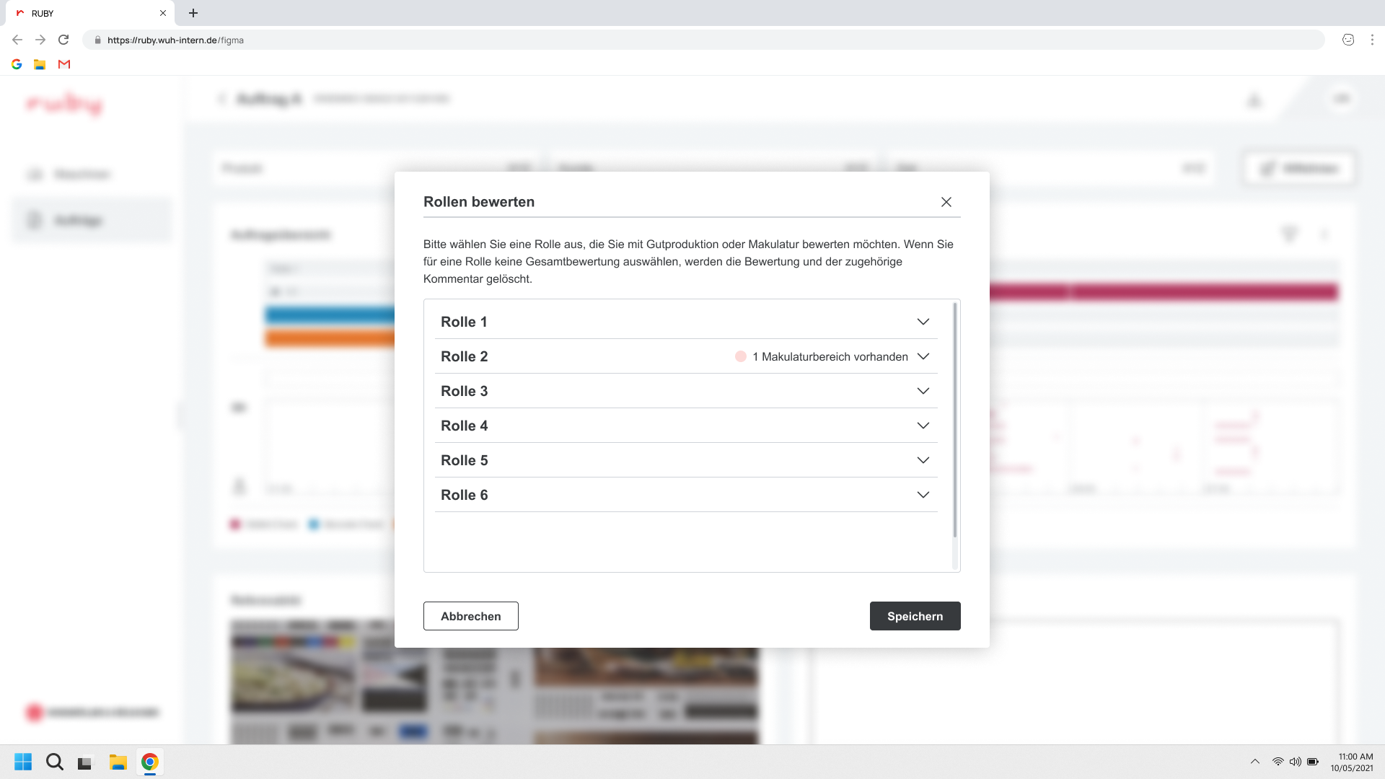The height and width of the screenshot is (779, 1385).
Task: Open the Gmail bookmark
Action: coord(64,64)
